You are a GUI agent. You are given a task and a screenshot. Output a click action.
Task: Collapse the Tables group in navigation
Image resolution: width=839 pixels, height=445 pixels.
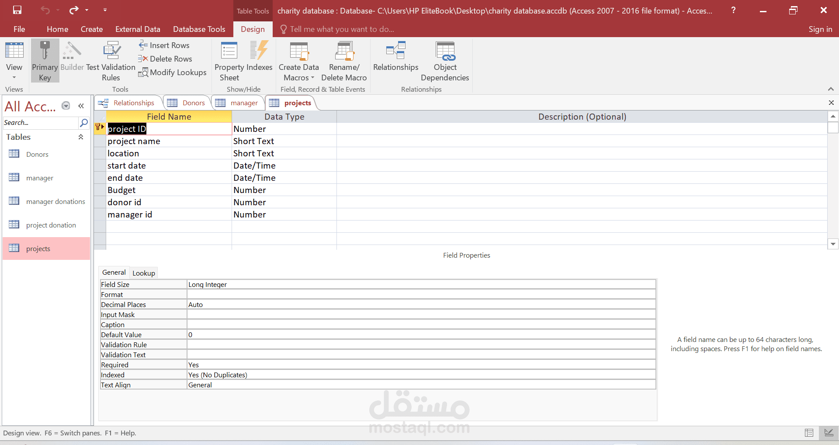click(81, 137)
